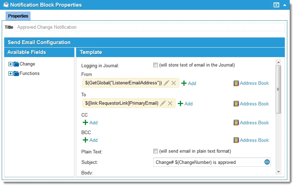Expand the Functions folder tree node
Image resolution: width=295 pixels, height=187 pixels.
coord(10,74)
